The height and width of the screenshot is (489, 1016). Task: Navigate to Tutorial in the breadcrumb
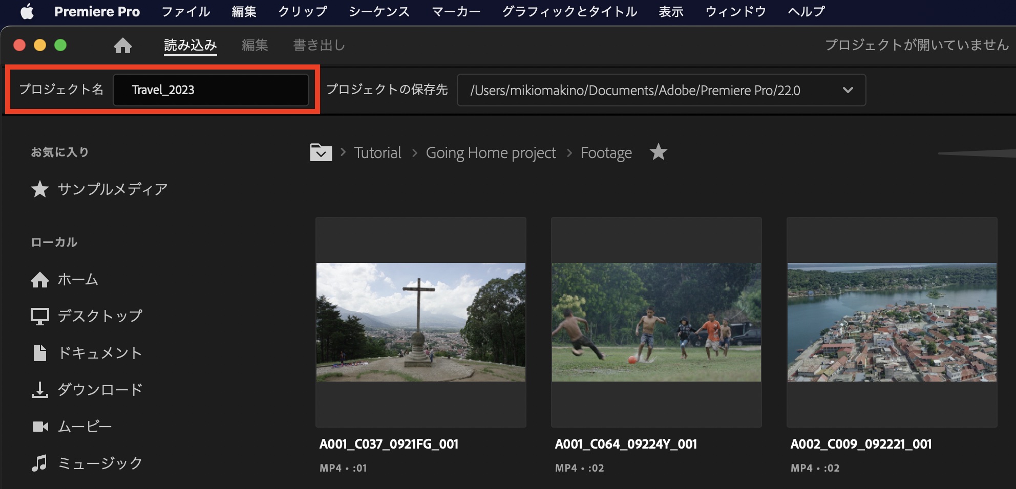[x=378, y=152]
